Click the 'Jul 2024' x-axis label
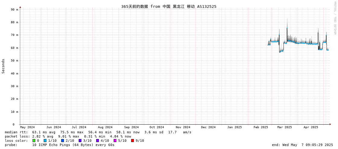 tap(79, 127)
